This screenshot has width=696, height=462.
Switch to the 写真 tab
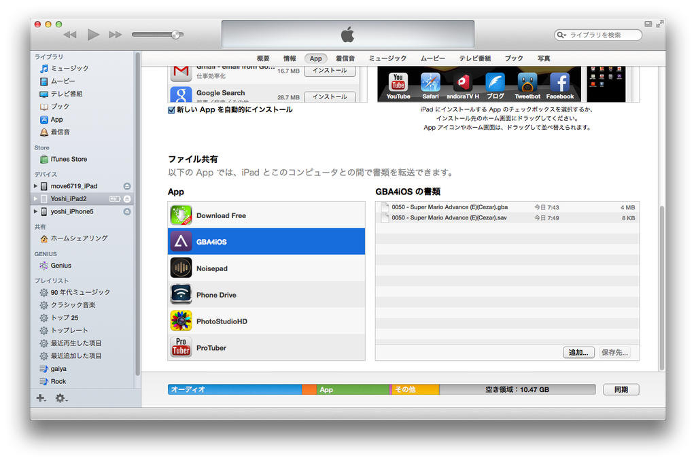(544, 58)
